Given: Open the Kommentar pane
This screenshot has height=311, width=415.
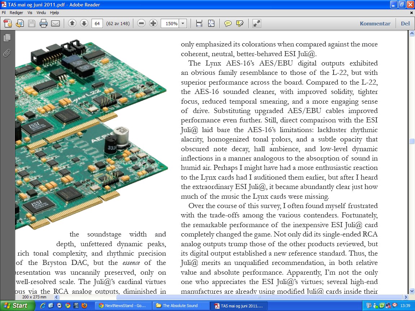Looking at the screenshot, I should pyautogui.click(x=375, y=23).
